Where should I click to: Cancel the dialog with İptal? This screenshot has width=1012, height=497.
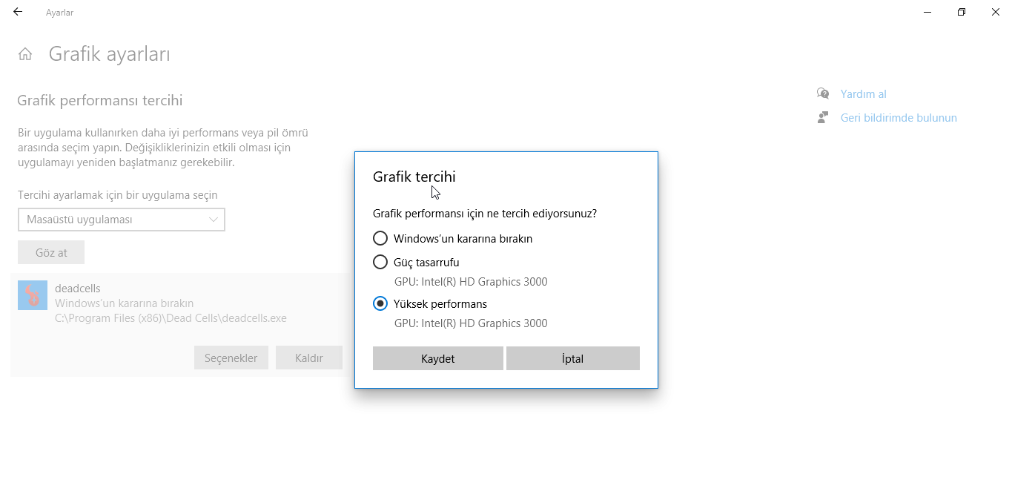coord(572,358)
